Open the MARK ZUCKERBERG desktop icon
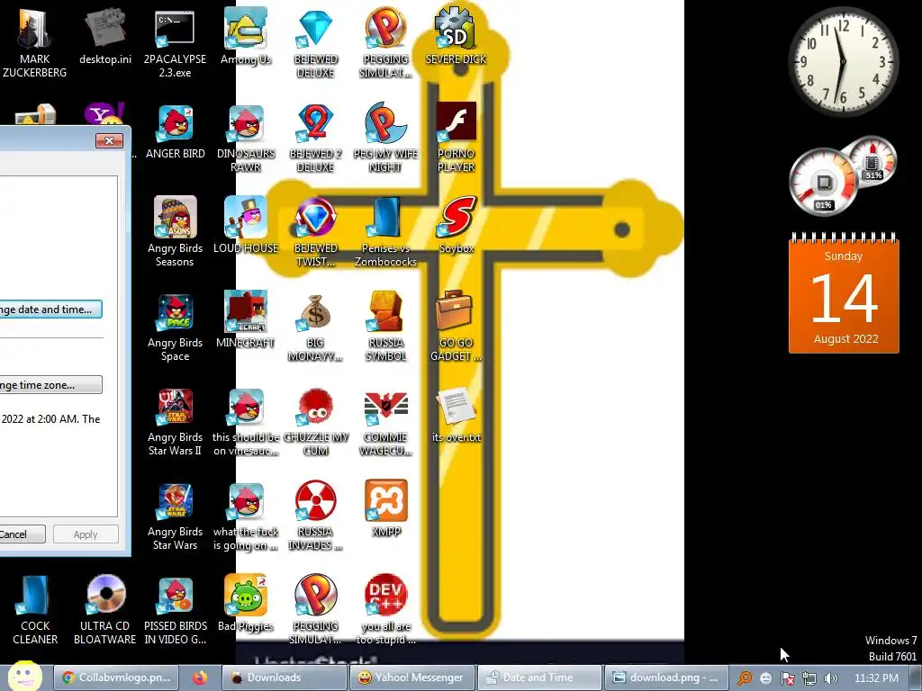The image size is (922, 691). tap(34, 42)
